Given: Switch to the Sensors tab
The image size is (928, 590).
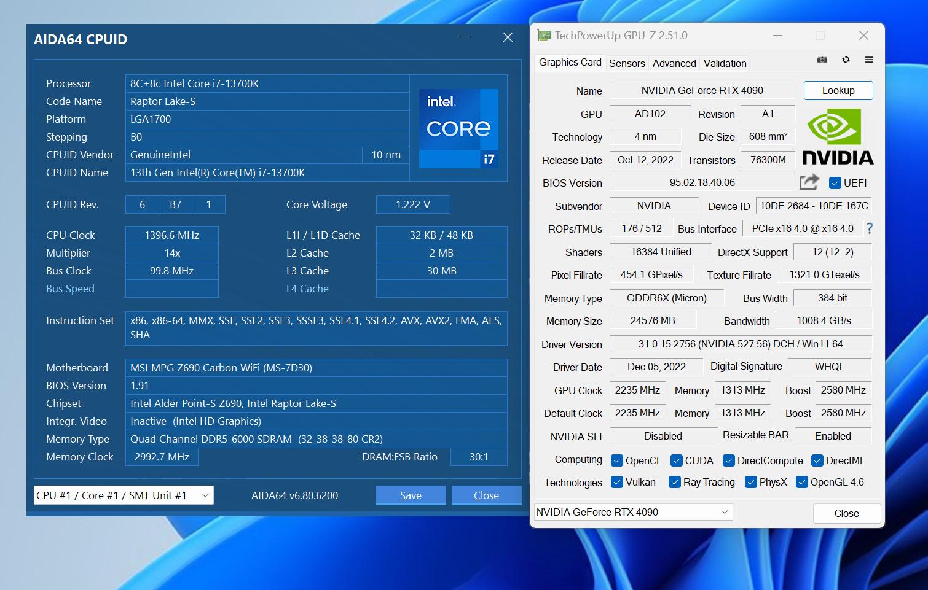Looking at the screenshot, I should (627, 63).
